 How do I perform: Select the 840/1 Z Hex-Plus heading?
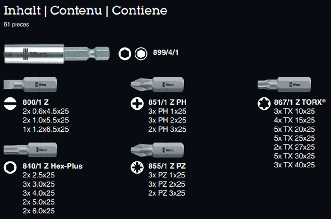pos(53,166)
